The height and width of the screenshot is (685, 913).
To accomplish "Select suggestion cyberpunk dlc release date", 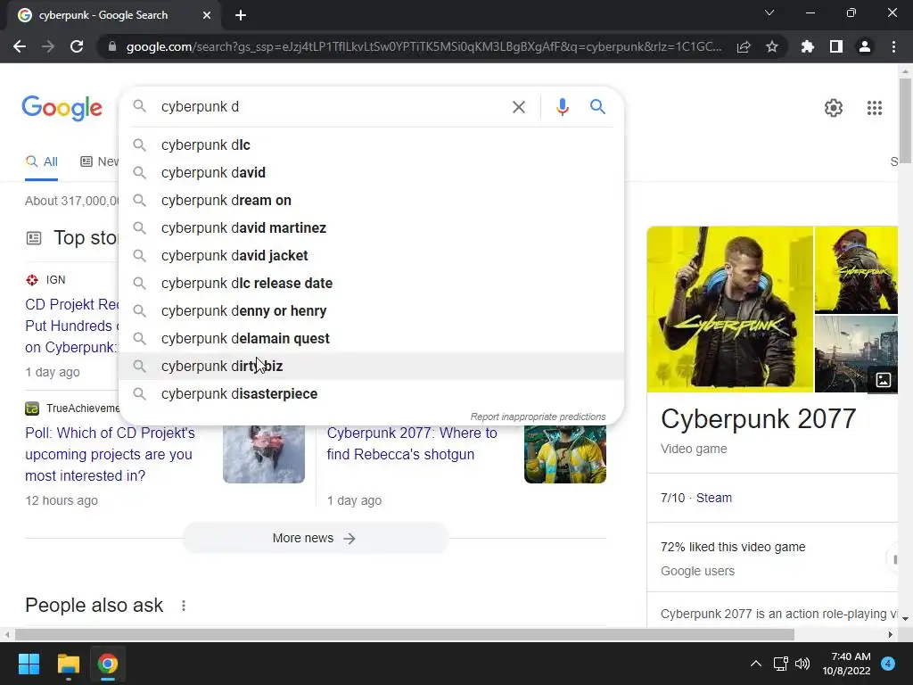I will pyautogui.click(x=371, y=283).
